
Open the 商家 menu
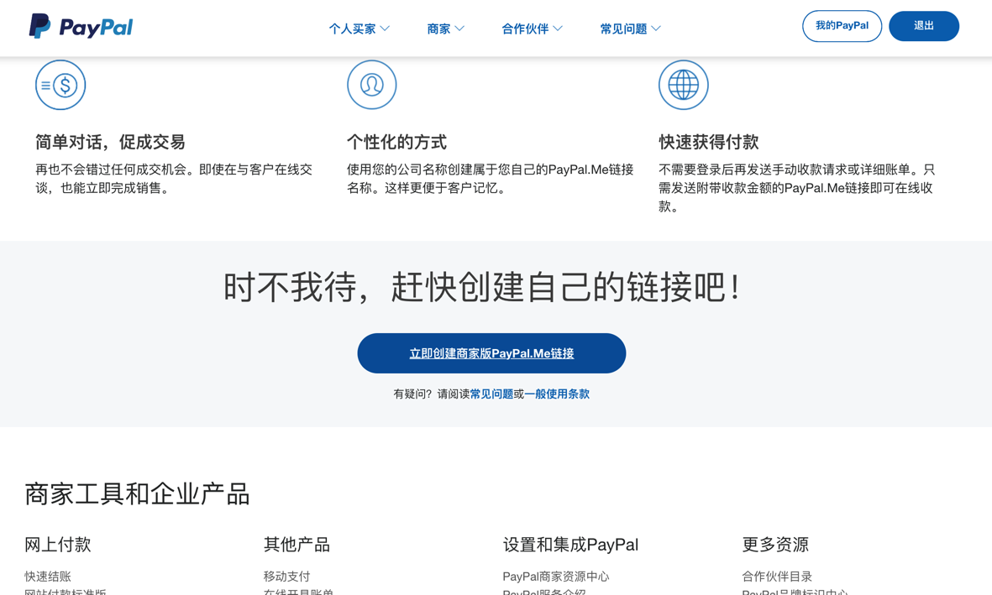point(445,29)
